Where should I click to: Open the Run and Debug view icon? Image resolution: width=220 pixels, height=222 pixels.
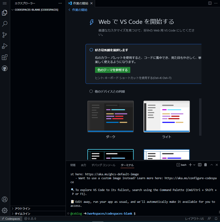coord(5,46)
